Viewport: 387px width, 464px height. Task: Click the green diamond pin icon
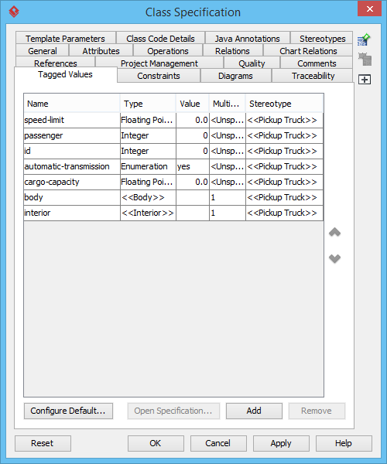click(x=364, y=39)
